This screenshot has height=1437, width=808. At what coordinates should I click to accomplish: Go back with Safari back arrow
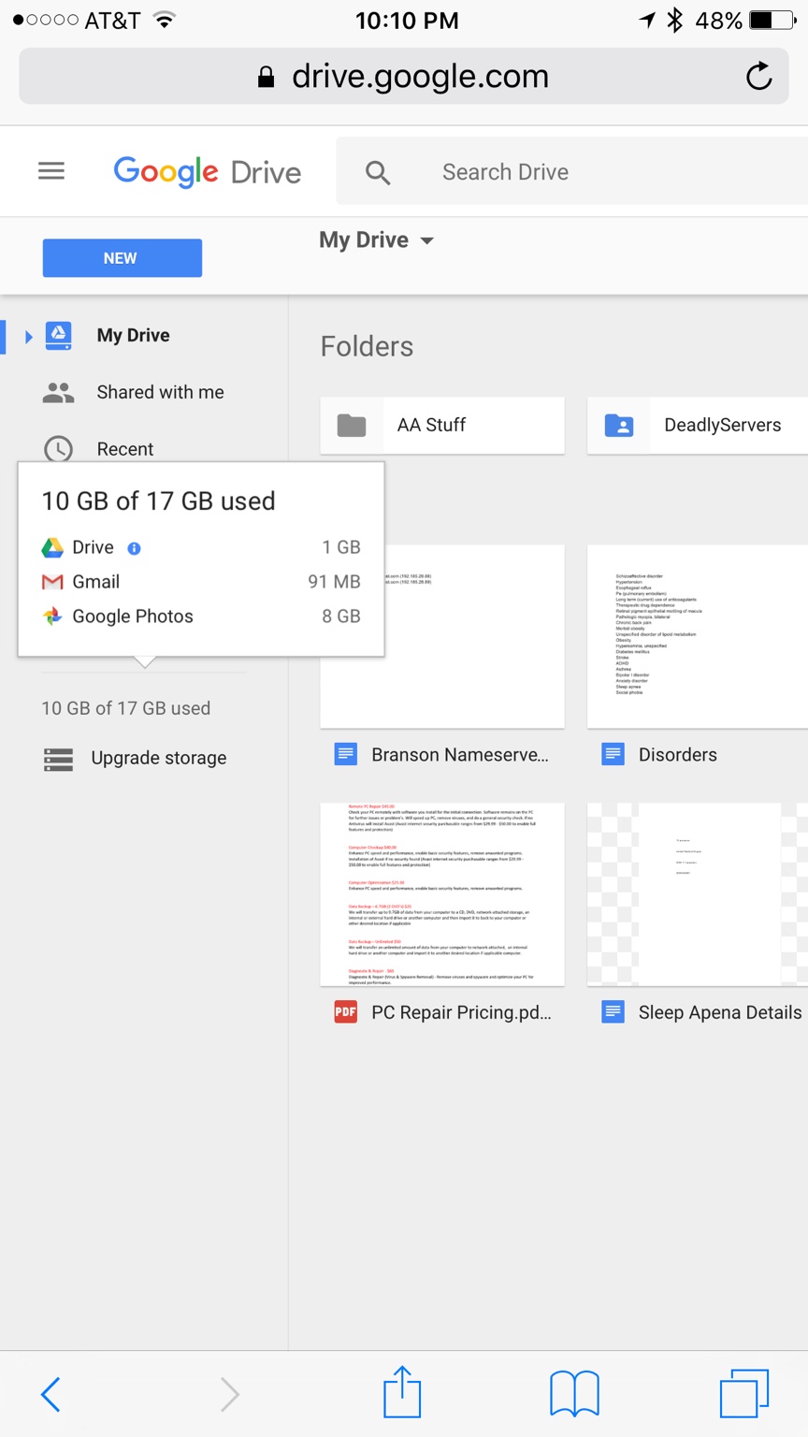coord(51,1394)
